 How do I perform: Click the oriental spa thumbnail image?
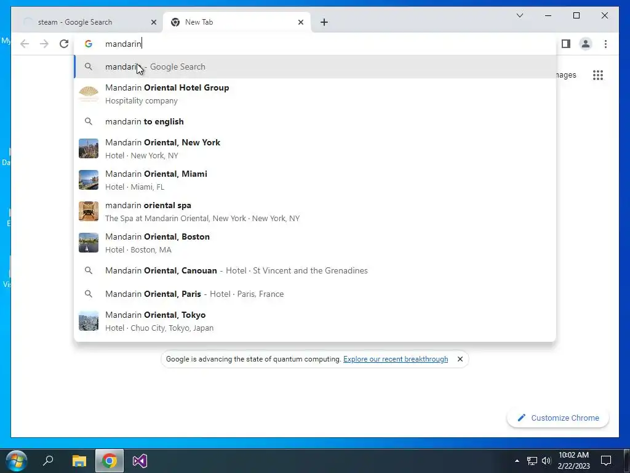[89, 211]
